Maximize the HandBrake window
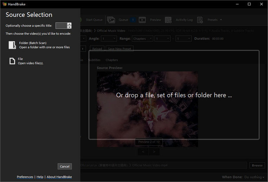This screenshot has height=182, width=268. pos(249,4)
